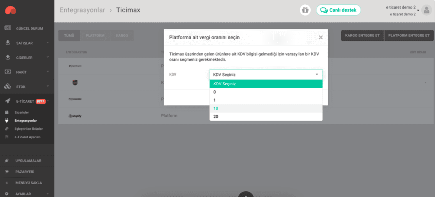Click the Kargo Entegre Et button

click(x=362, y=35)
